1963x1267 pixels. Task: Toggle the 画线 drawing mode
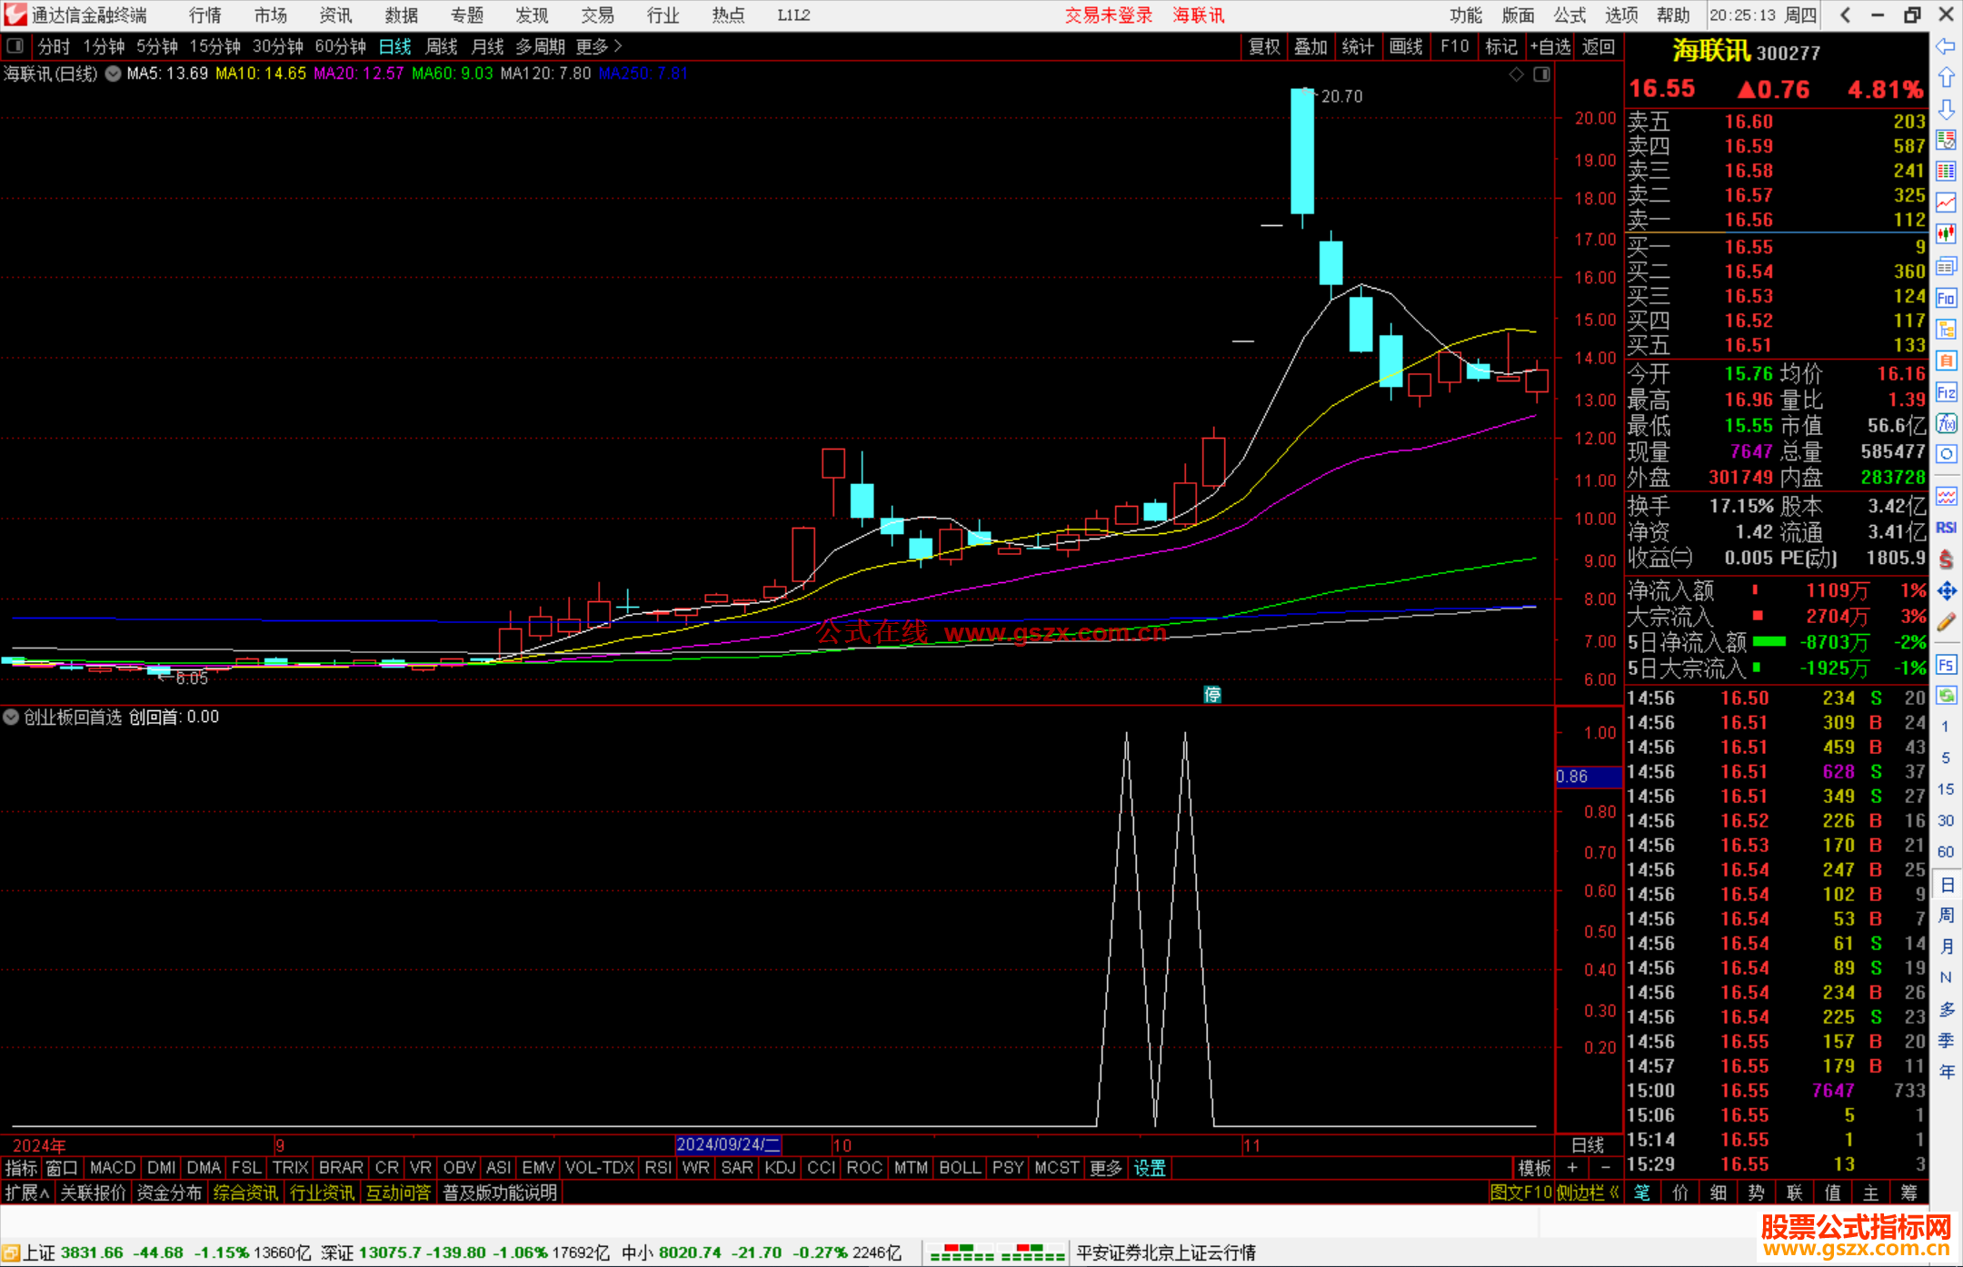[1406, 46]
